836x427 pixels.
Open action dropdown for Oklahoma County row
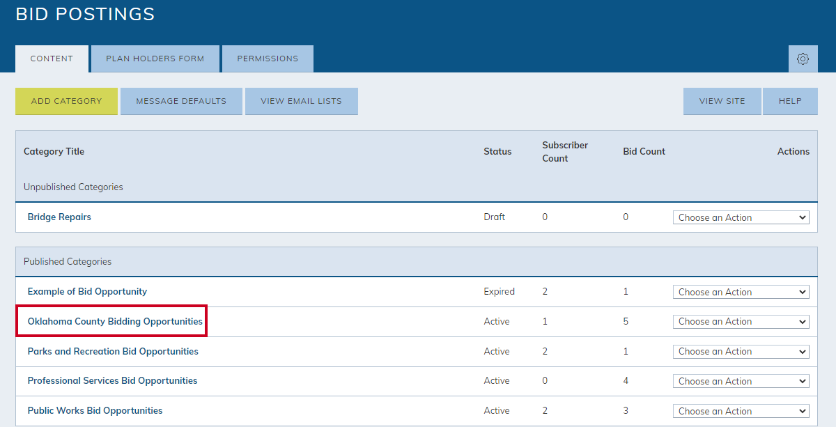coord(741,322)
